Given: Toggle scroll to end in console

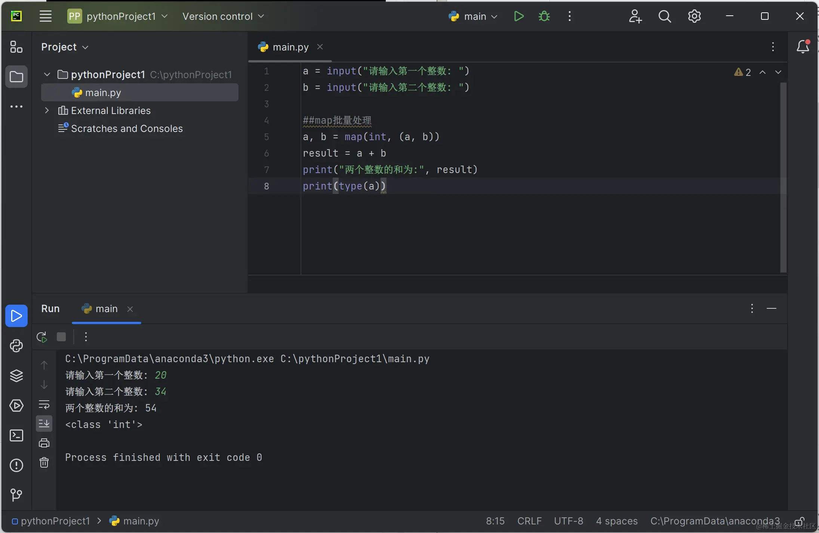Looking at the screenshot, I should point(44,423).
